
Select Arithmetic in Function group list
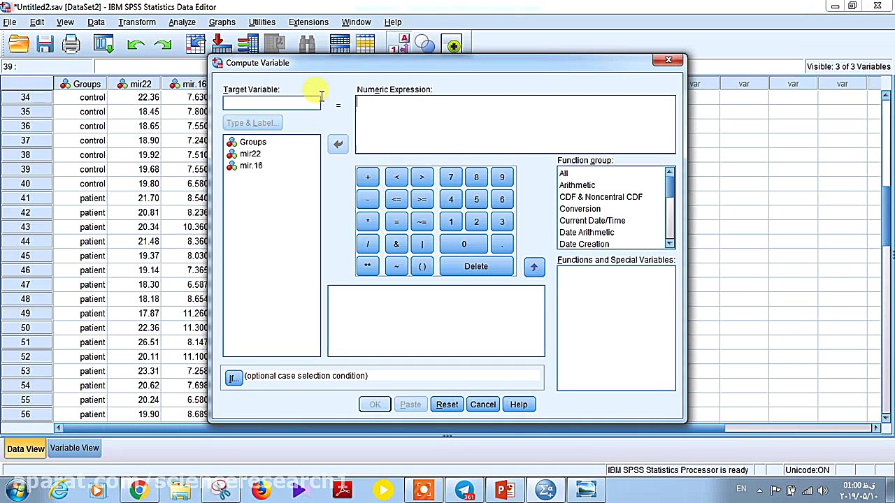click(578, 185)
